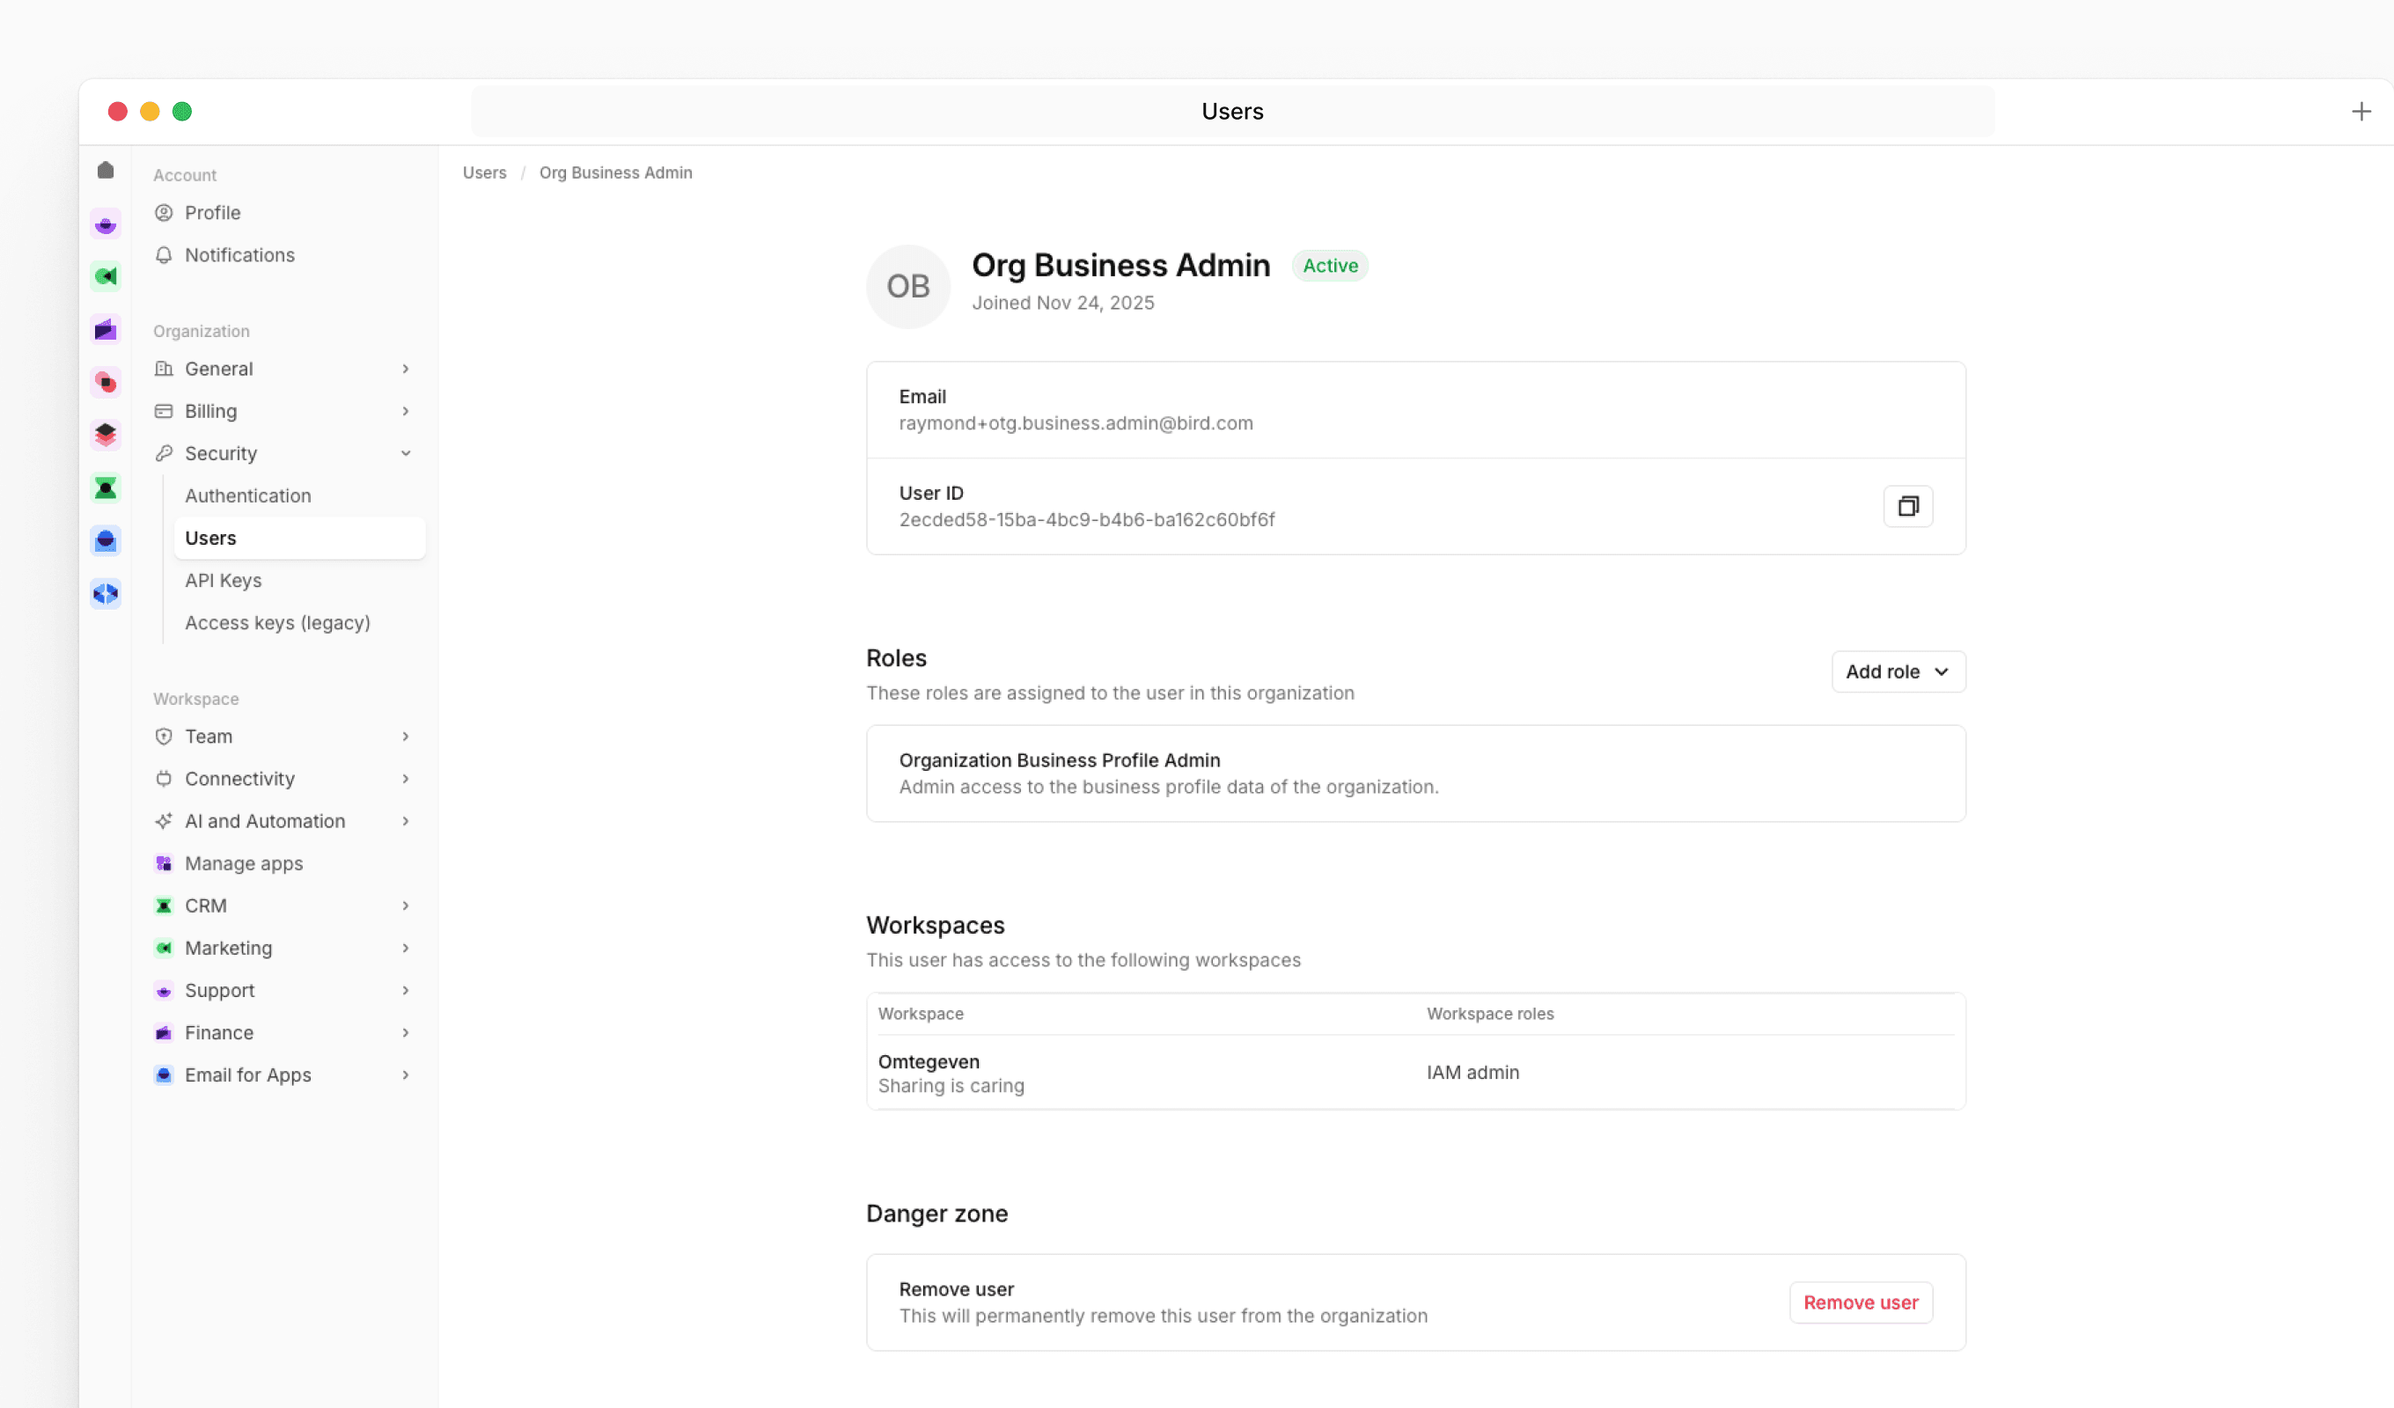The image size is (2394, 1408).
Task: Go to API Keys page
Action: [x=224, y=581]
